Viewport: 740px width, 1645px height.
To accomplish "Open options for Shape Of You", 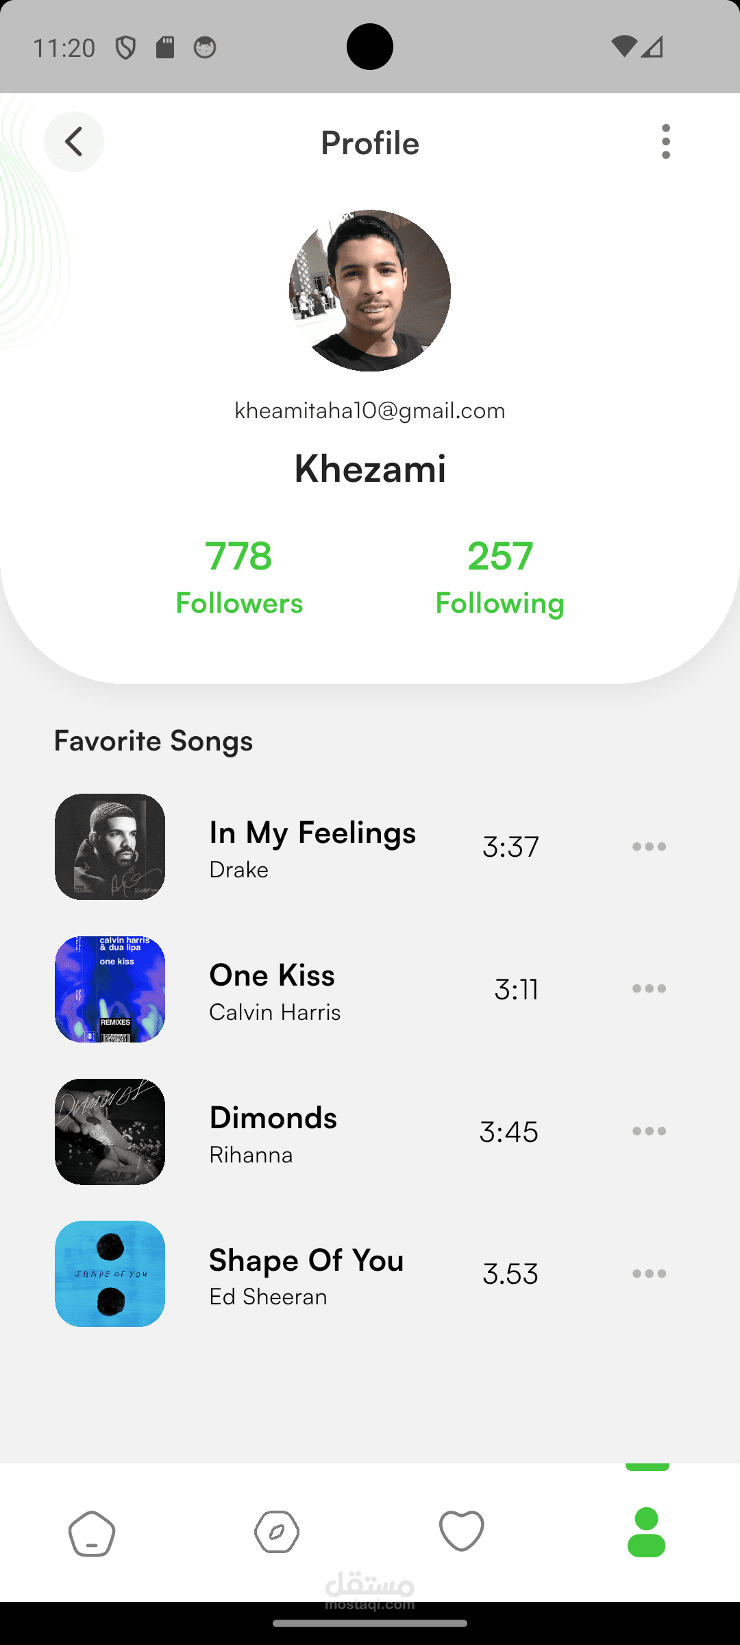I will click(x=649, y=1274).
